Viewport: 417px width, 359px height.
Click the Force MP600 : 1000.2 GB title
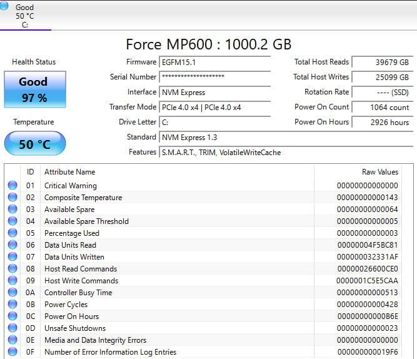tap(209, 44)
